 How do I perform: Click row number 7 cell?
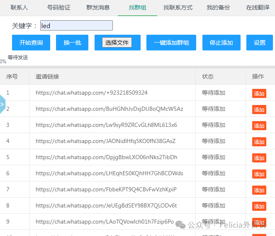click(8, 189)
